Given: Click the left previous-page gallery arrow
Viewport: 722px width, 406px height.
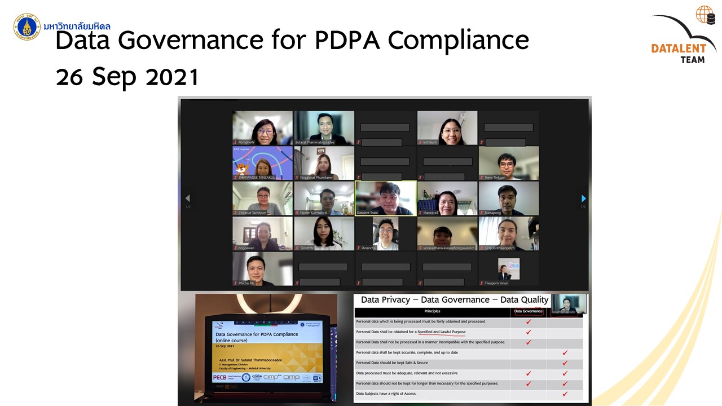Looking at the screenshot, I should [188, 198].
